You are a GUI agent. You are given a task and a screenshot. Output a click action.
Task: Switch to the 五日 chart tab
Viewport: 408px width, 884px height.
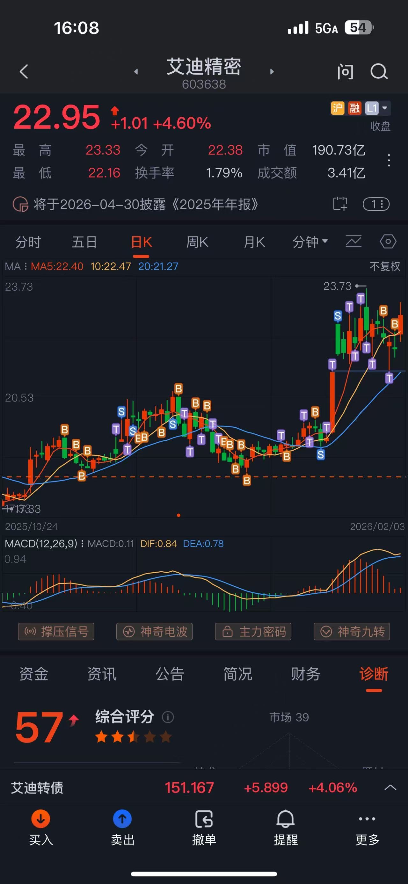[84, 242]
